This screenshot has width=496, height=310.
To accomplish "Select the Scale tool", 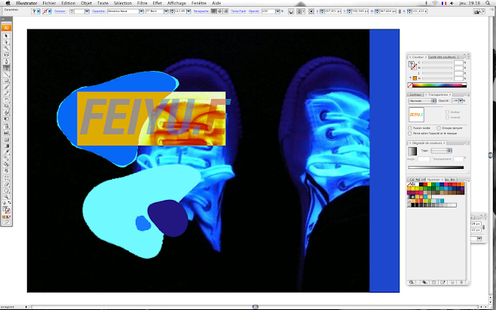I will pos(6,106).
